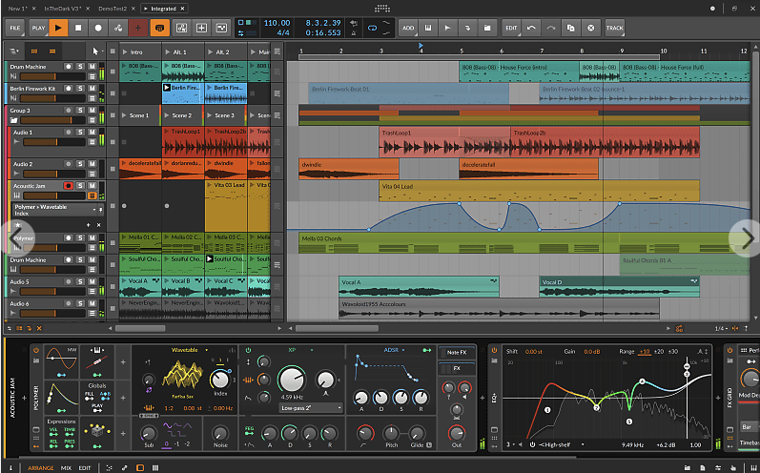Open the Low-pass 2 filter mode dropdown
Screen dimensions: 760x473
[311, 408]
